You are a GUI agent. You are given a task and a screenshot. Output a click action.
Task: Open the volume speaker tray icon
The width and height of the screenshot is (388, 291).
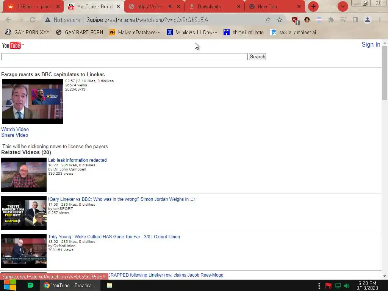346,286
